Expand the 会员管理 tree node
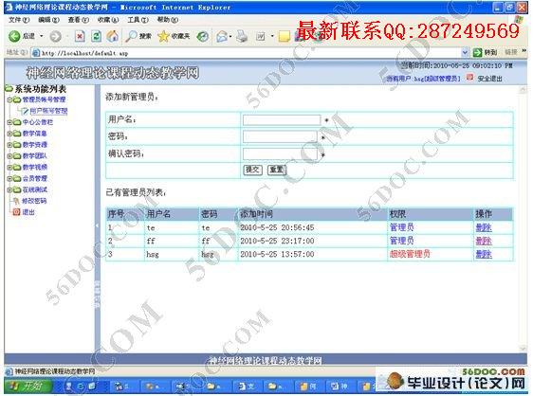533x396 pixels. pyautogui.click(x=9, y=178)
